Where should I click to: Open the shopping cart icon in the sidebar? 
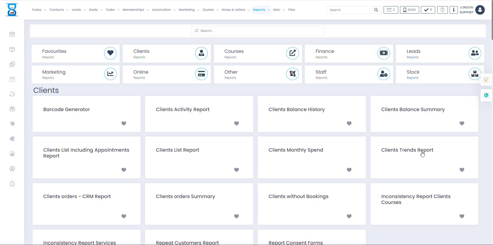(12, 124)
